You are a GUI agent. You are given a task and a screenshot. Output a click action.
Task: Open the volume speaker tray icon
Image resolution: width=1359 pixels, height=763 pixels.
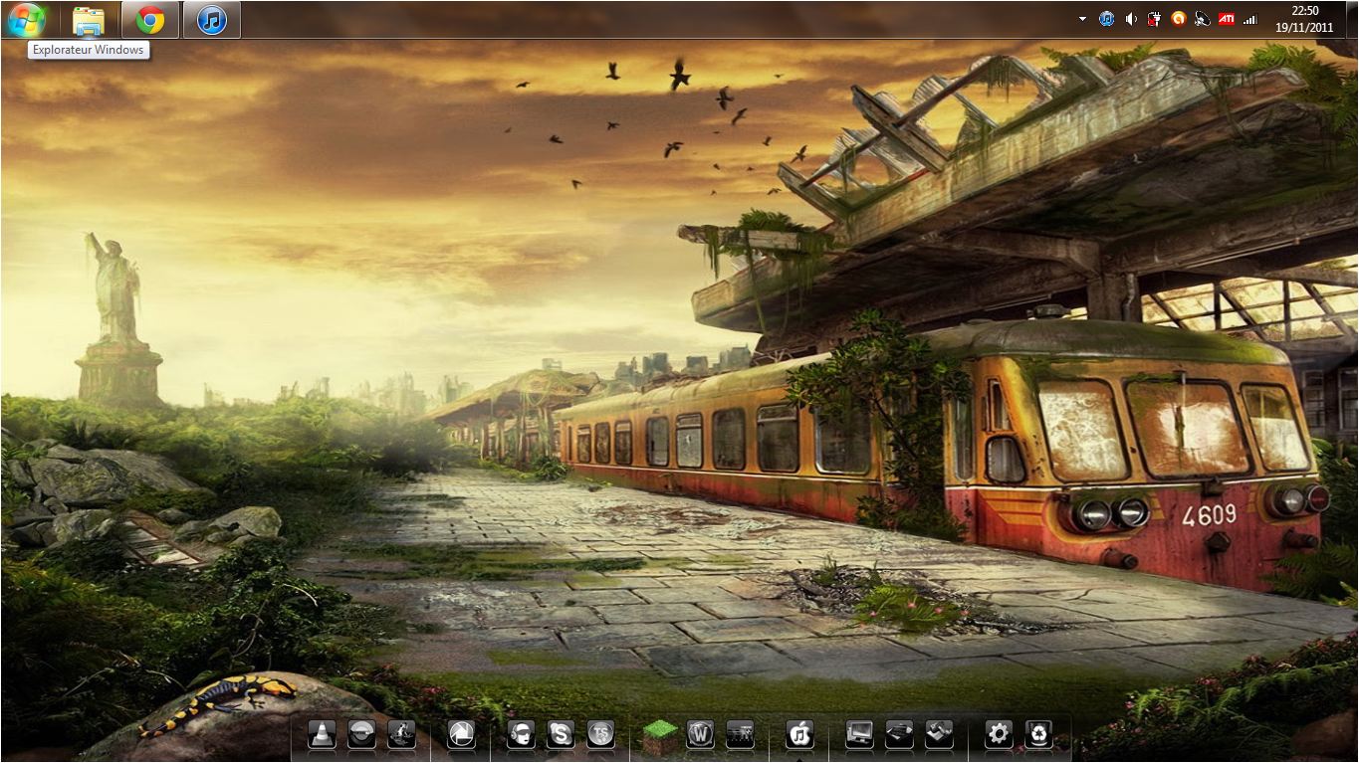[x=1131, y=19]
